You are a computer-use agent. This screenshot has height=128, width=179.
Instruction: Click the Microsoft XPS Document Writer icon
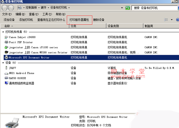[7, 57]
